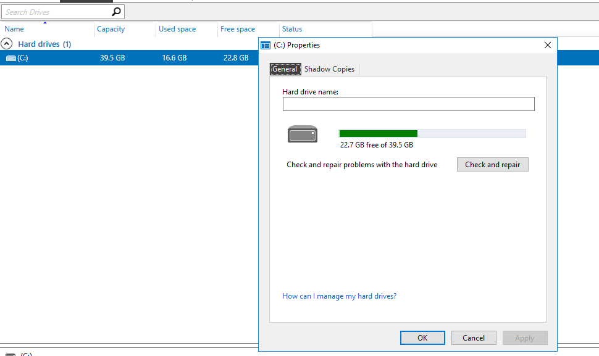Screen dimensions: 599x356
Task: Select the General tab
Action: pyautogui.click(x=285, y=69)
